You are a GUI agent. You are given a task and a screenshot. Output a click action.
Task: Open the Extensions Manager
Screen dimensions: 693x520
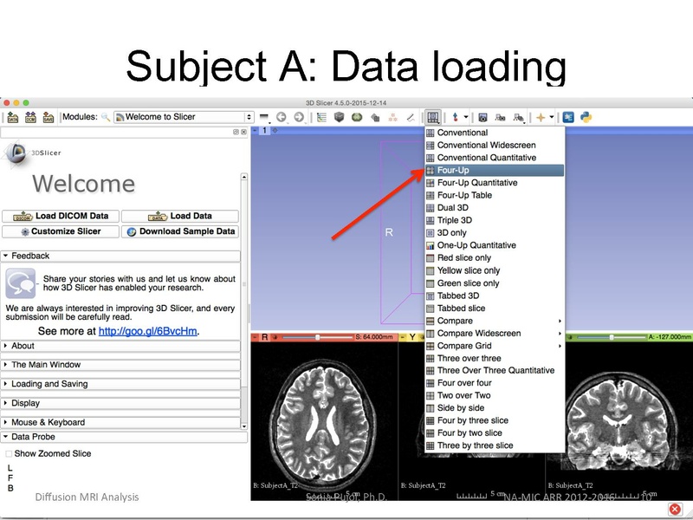point(567,115)
